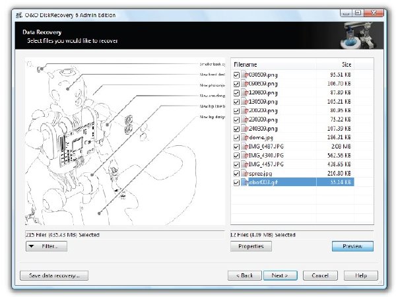Open Help for this dialog
Image resolution: width=396 pixels, height=297 pixels.
pyautogui.click(x=361, y=275)
